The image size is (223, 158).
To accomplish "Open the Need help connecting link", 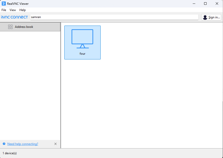I will tap(22, 144).
